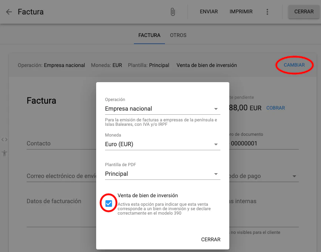Click the COBRAR link

[275, 108]
